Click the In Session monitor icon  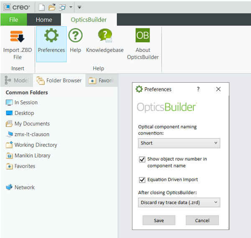click(9, 102)
